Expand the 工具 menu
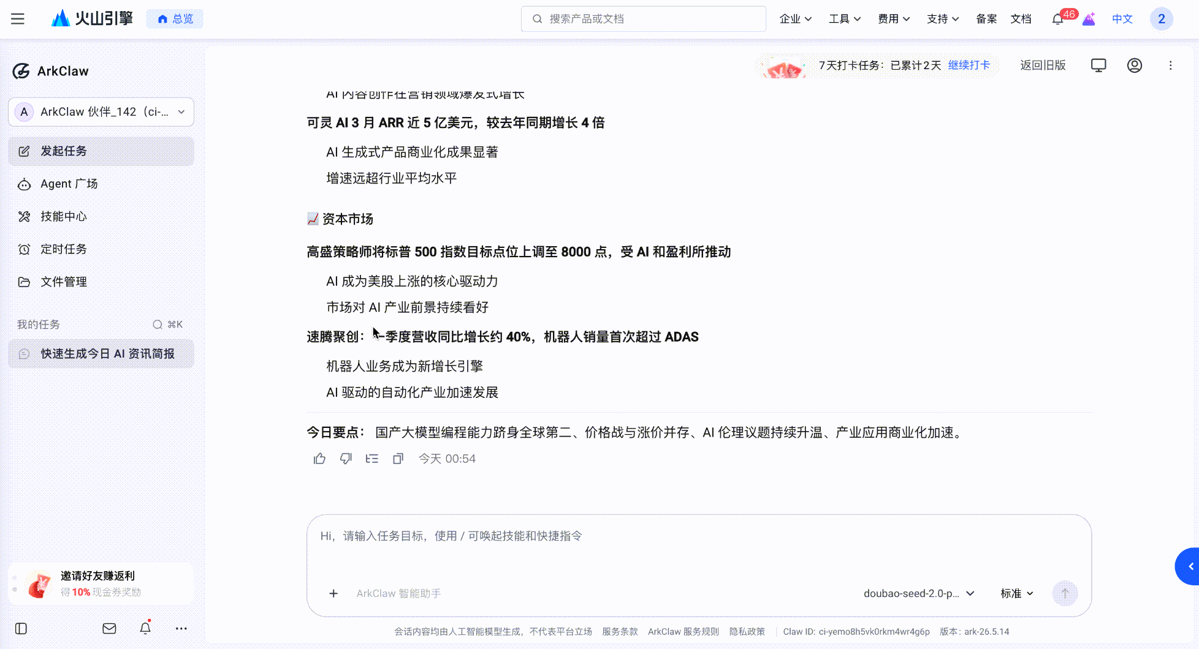1199x649 pixels. 845,19
